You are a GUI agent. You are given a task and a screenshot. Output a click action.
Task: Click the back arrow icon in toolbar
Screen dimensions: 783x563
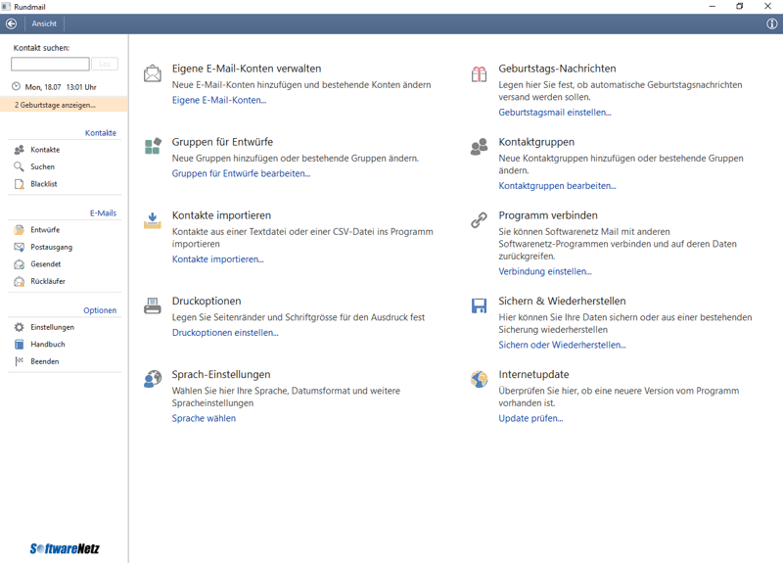click(x=12, y=23)
